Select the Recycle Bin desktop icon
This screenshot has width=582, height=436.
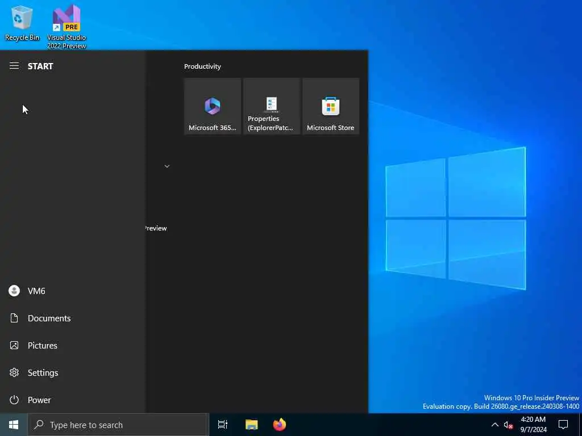(x=22, y=23)
